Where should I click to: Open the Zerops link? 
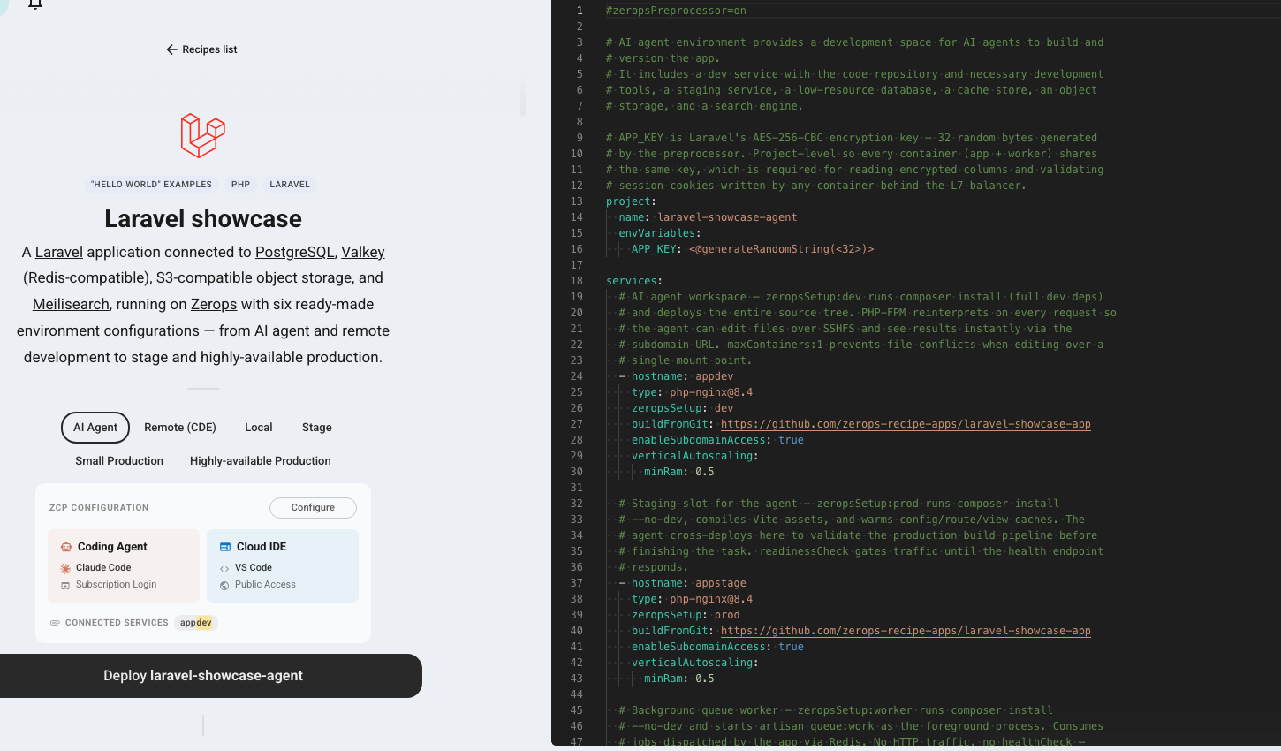coord(214,304)
